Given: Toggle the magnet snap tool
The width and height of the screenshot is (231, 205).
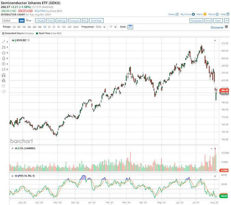Looking at the screenshot, I should [x=4, y=75].
